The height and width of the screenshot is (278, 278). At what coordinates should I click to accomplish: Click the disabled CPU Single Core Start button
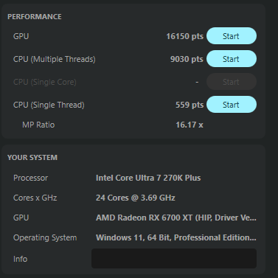pos(232,82)
